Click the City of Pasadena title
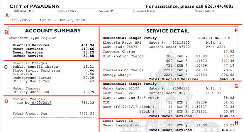 tap(35, 6)
